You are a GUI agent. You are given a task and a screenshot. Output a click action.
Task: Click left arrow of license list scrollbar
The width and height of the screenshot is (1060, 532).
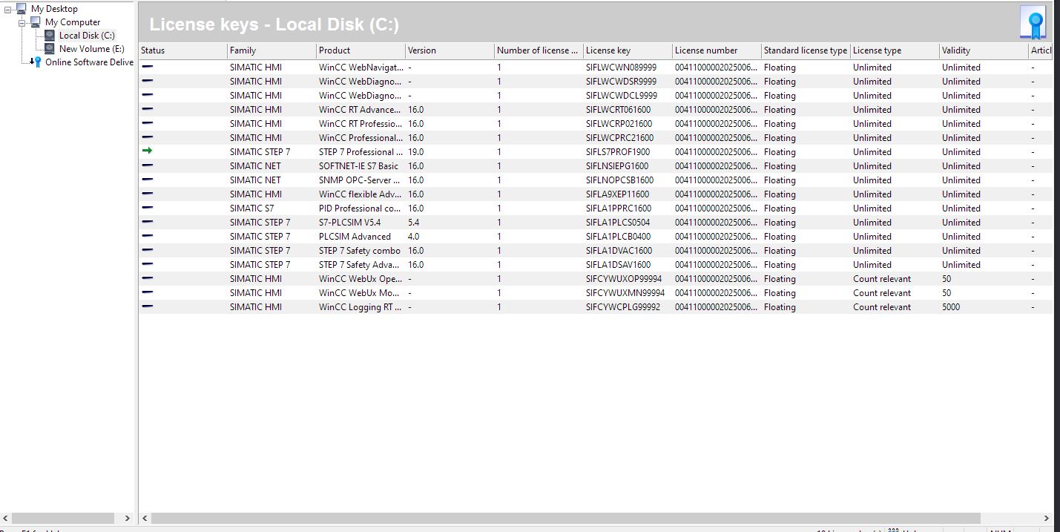[145, 518]
